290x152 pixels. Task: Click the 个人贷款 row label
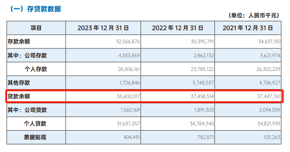(35, 124)
